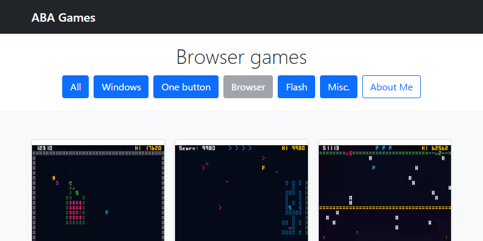The height and width of the screenshot is (241, 483).
Task: Open the Misc. category
Action: [339, 87]
